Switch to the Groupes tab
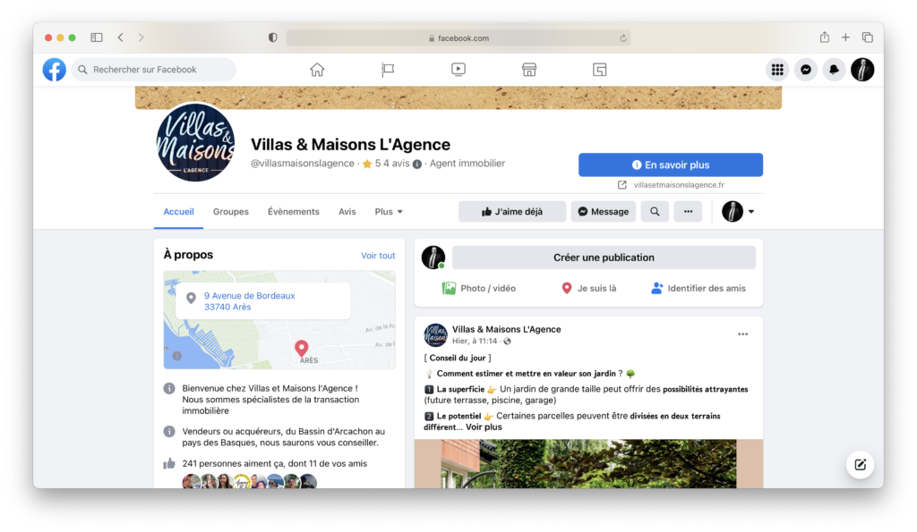Screen dimensions: 917x532 [231, 211]
